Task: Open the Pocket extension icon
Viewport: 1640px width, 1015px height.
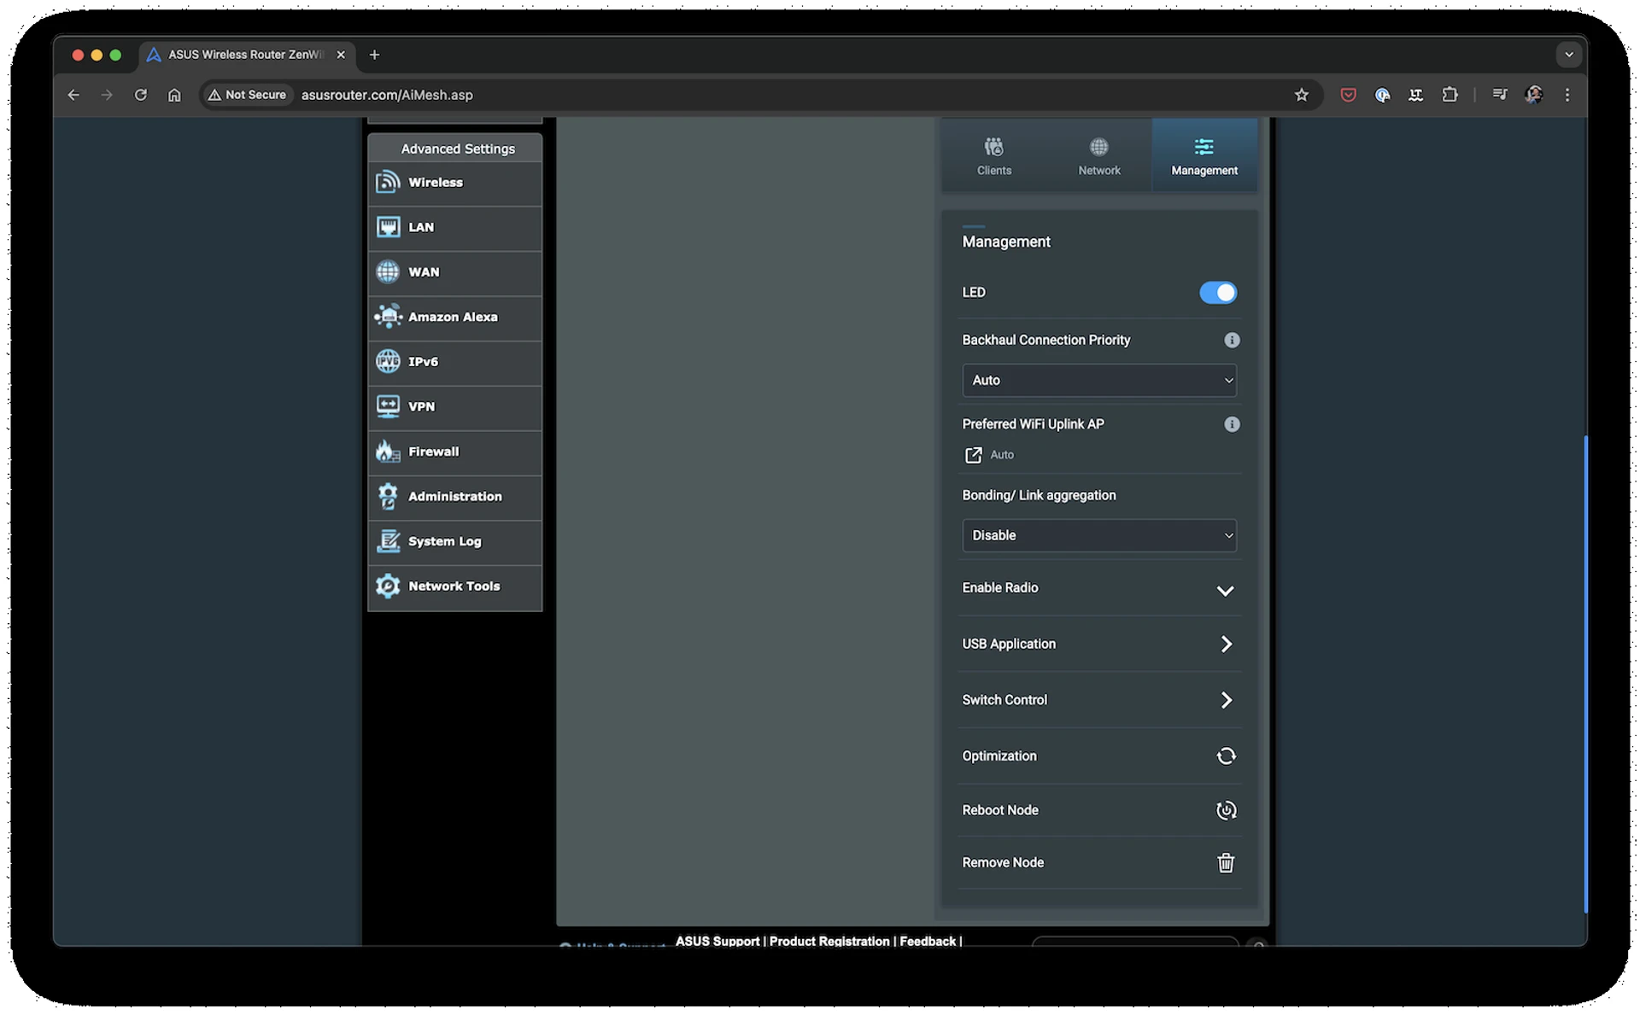Action: (x=1348, y=95)
